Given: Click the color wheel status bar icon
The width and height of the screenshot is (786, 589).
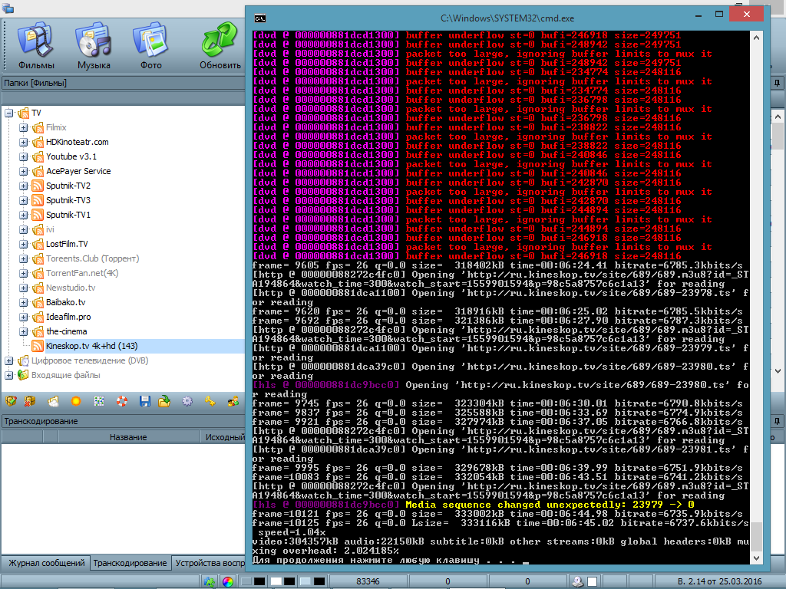Looking at the screenshot, I should tap(226, 582).
